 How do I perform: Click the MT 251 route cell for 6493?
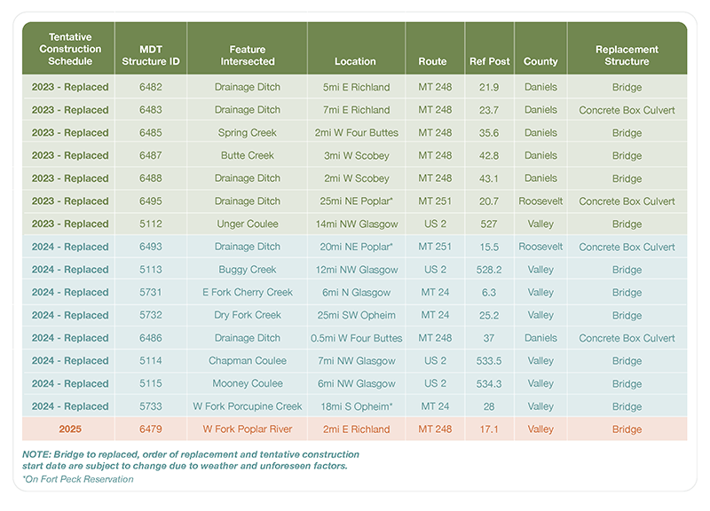click(433, 247)
